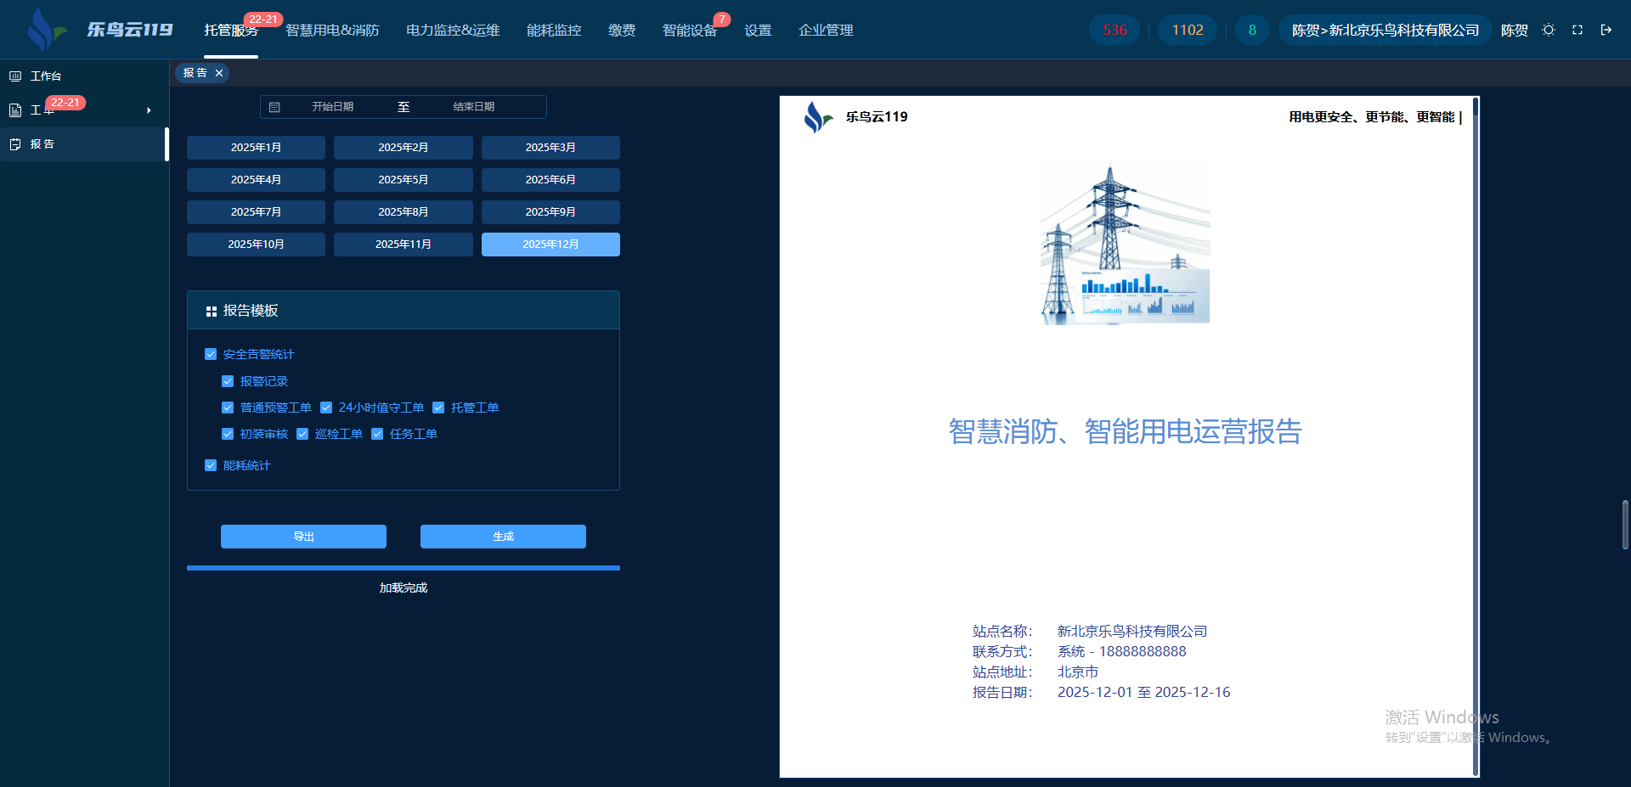1631x787 pixels.
Task: Click the 工作台 sidebar icon
Action: [x=15, y=76]
